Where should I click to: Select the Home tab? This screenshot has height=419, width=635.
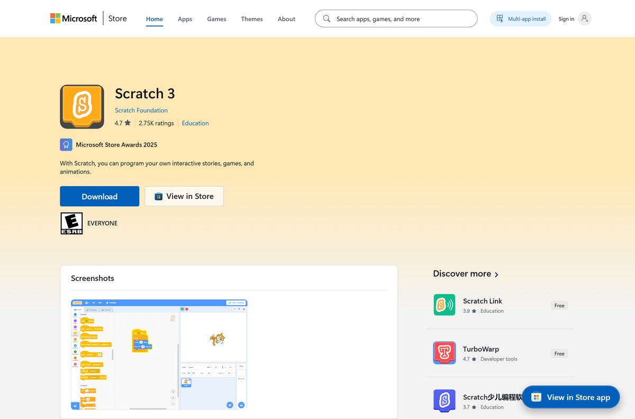point(155,19)
